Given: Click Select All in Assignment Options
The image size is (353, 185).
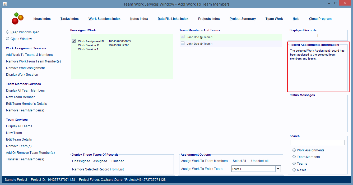Looking at the screenshot, I should click(239, 161).
